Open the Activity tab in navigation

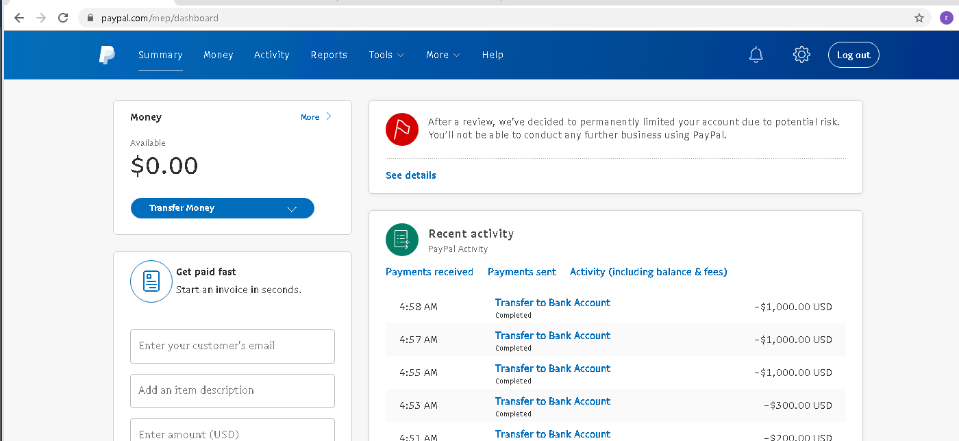tap(271, 55)
